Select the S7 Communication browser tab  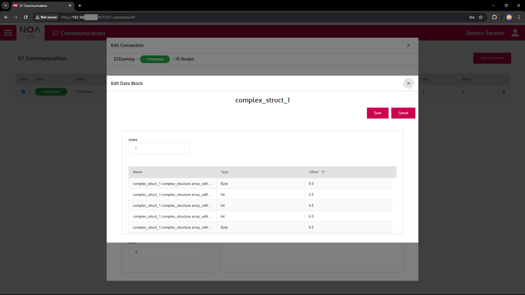(41, 5)
